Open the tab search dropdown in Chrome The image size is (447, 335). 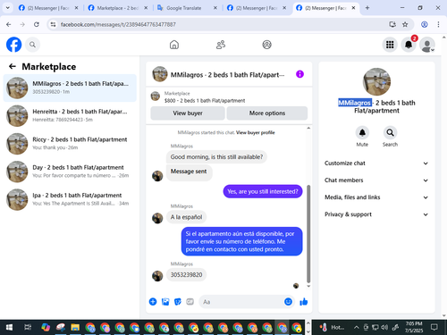coord(8,8)
